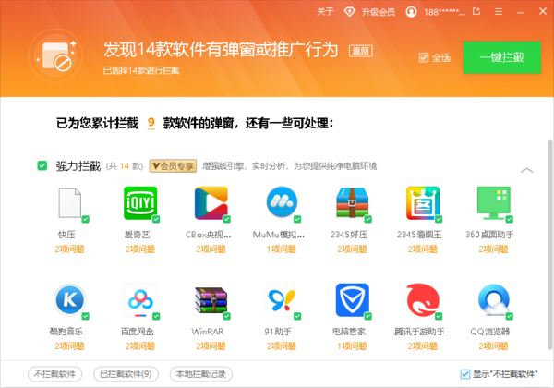
Task: Click the 会员专享 VIP badge
Action: tap(173, 165)
